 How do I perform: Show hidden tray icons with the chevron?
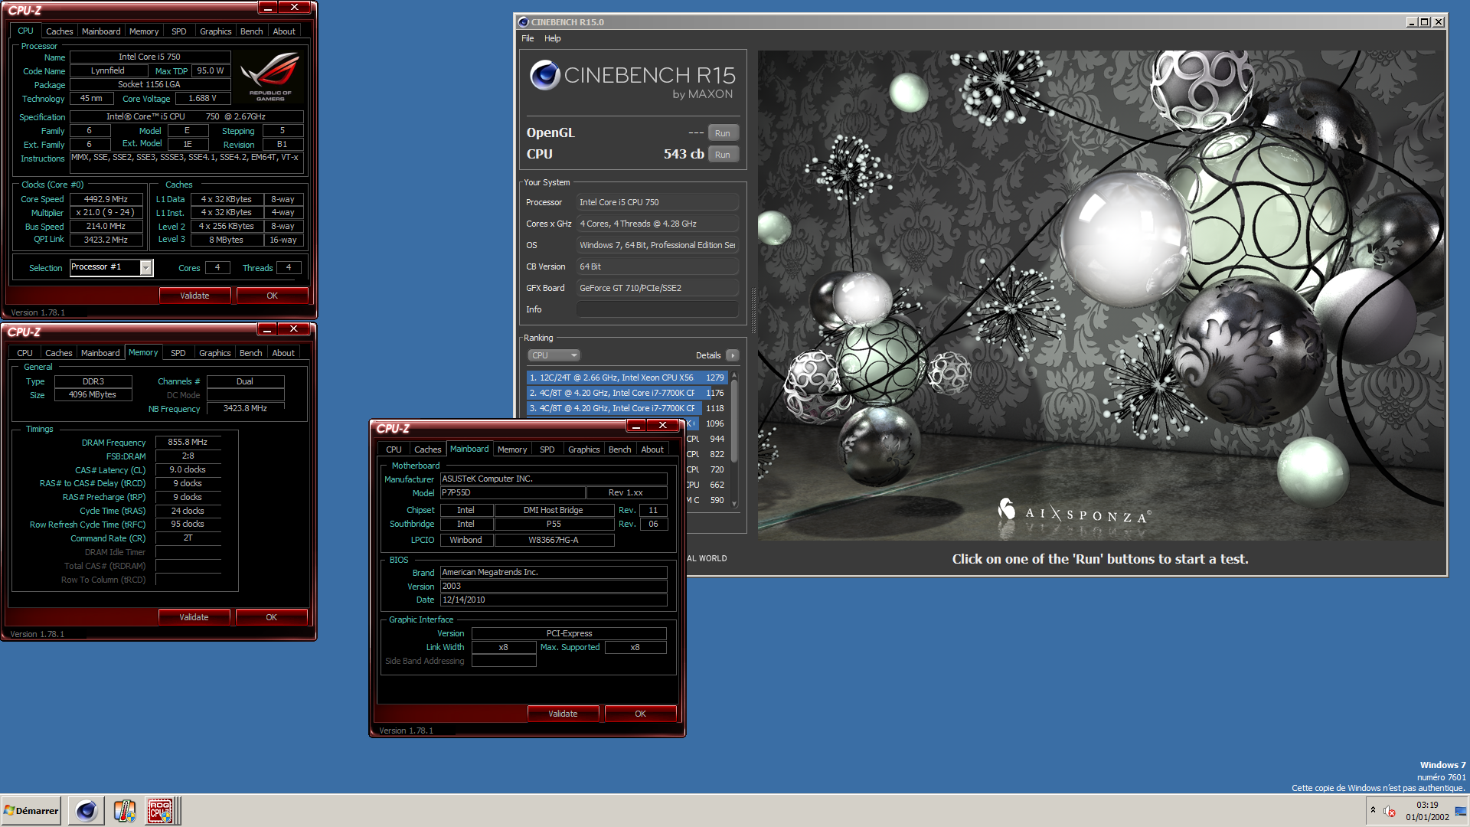coord(1373,810)
